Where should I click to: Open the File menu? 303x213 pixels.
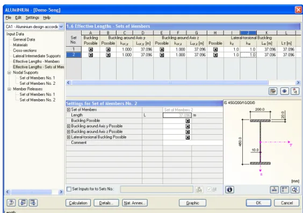click(x=8, y=18)
